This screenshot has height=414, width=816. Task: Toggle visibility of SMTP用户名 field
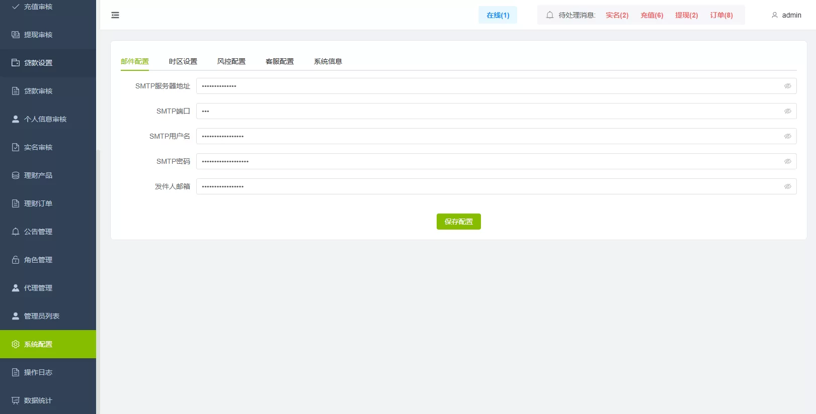[788, 136]
